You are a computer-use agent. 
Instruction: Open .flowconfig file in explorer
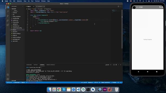pyautogui.click(x=16, y=22)
